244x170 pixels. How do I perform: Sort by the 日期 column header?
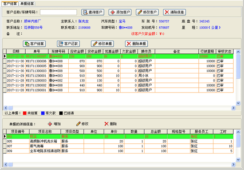[16, 51]
